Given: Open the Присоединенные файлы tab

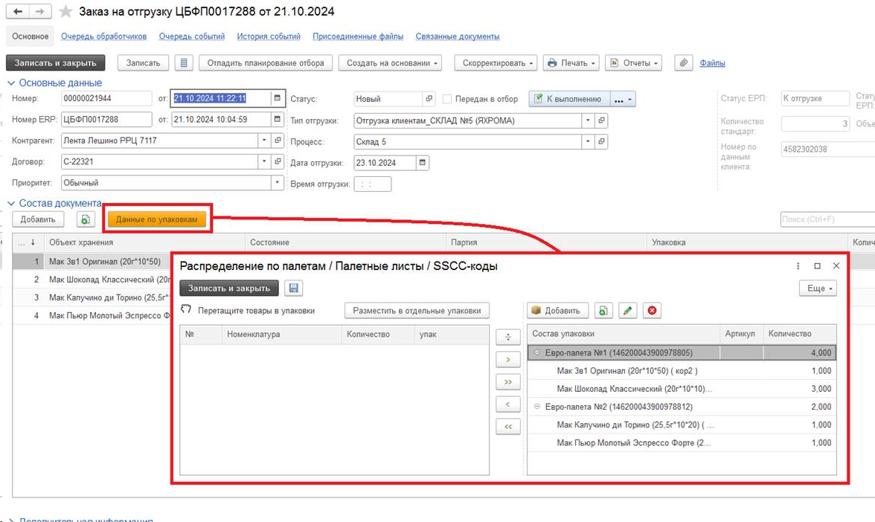Looking at the screenshot, I should tap(358, 36).
